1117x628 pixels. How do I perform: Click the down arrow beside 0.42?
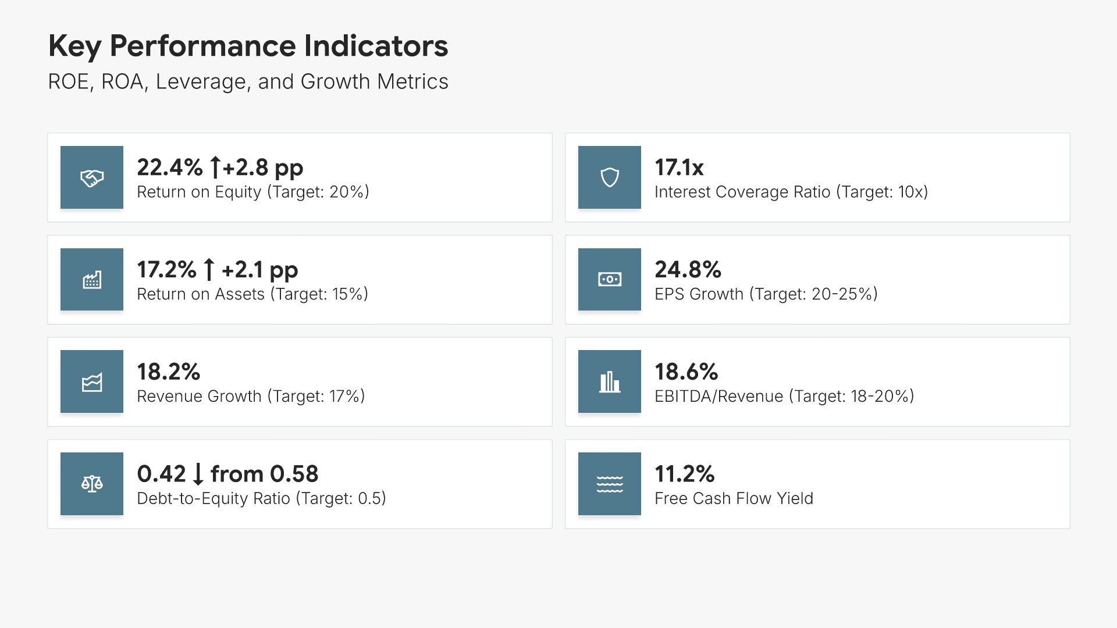point(198,474)
